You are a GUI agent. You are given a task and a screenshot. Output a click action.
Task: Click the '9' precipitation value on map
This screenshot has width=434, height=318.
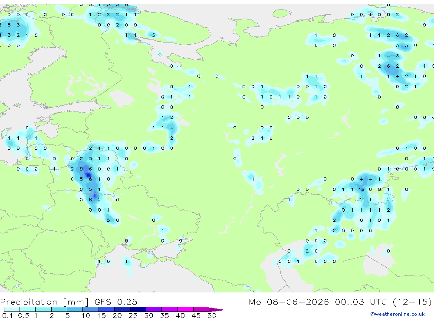(81, 169)
